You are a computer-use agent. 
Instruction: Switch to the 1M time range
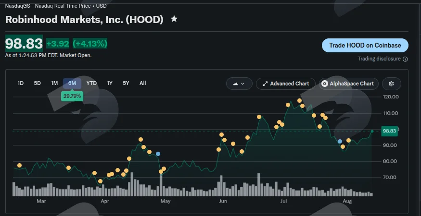click(x=54, y=84)
